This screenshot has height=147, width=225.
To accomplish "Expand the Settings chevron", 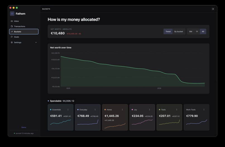I will pyautogui.click(x=36, y=42).
